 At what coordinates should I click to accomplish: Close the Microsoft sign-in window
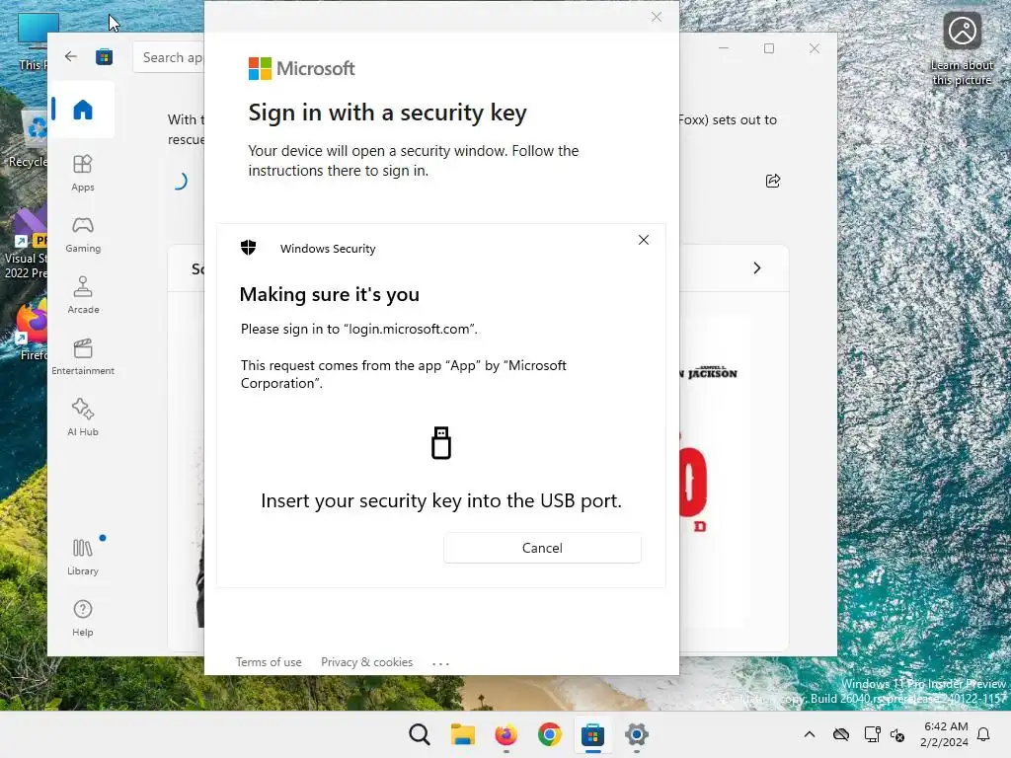click(x=657, y=17)
